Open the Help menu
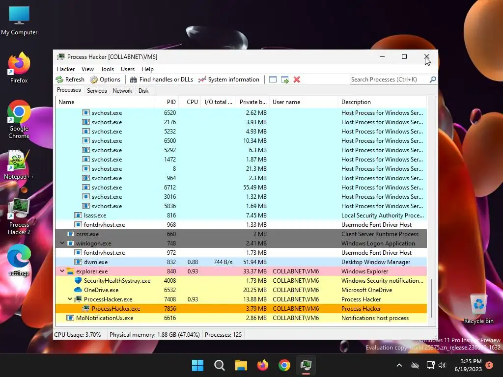The width and height of the screenshot is (503, 377). click(147, 69)
